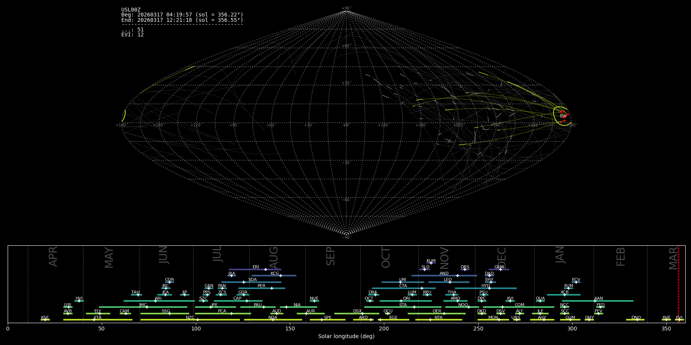This screenshot has width=691, height=345.
Task: Select the Beg: 20260317 04:19:57 line
Action: [182, 15]
